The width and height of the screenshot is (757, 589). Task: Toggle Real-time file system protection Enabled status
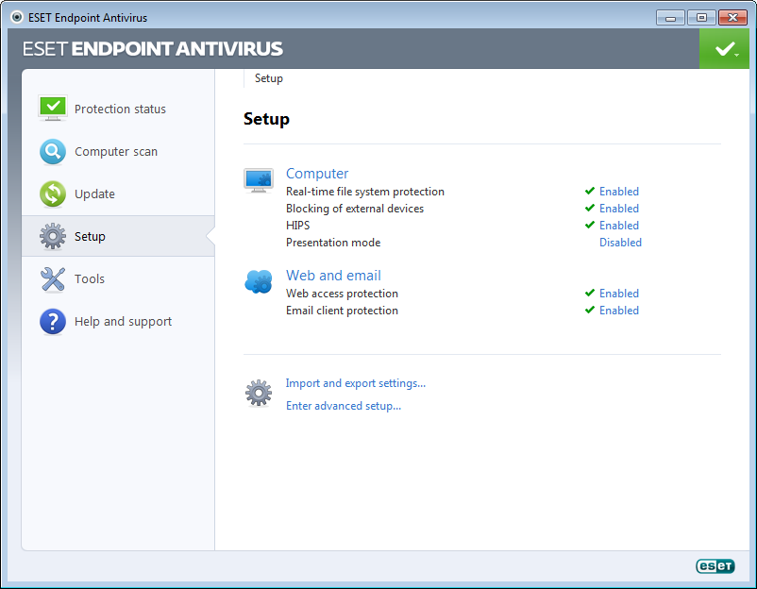(x=618, y=192)
